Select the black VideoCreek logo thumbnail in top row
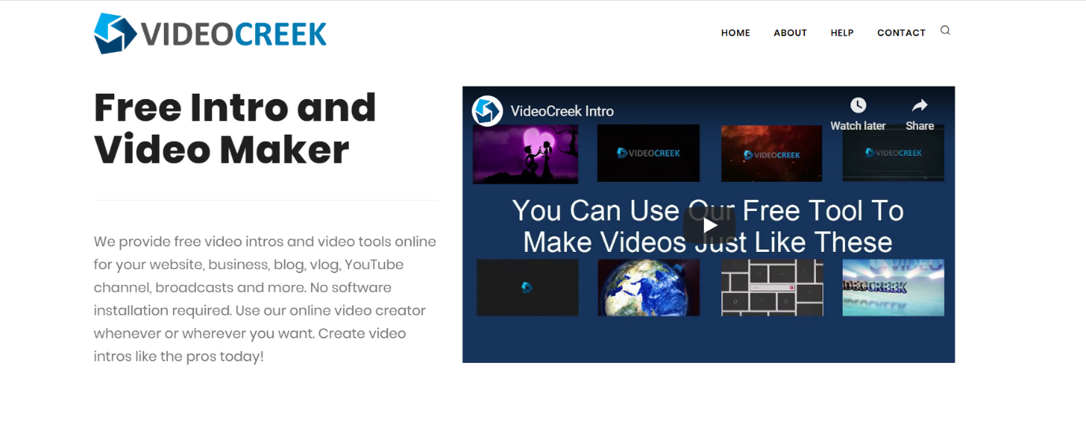1086x425 pixels. 648,154
